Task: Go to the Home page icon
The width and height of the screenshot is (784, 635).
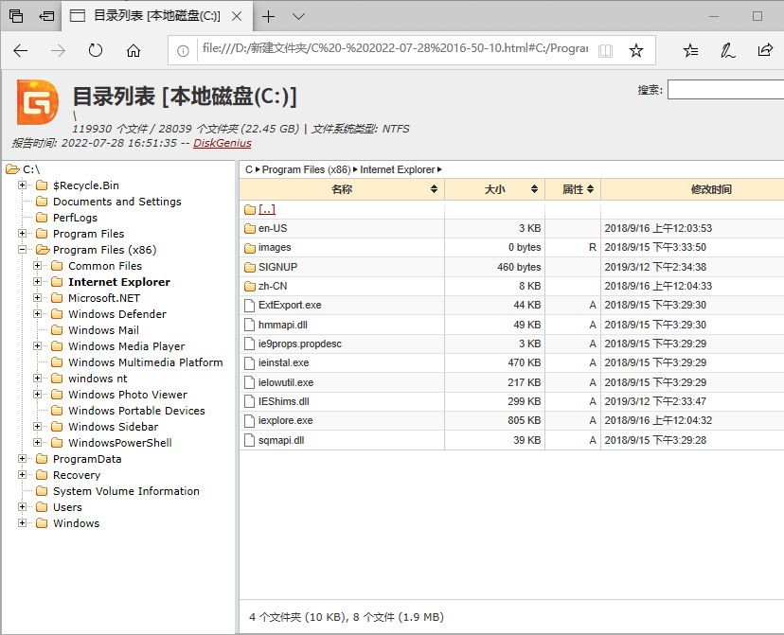Action: (134, 50)
